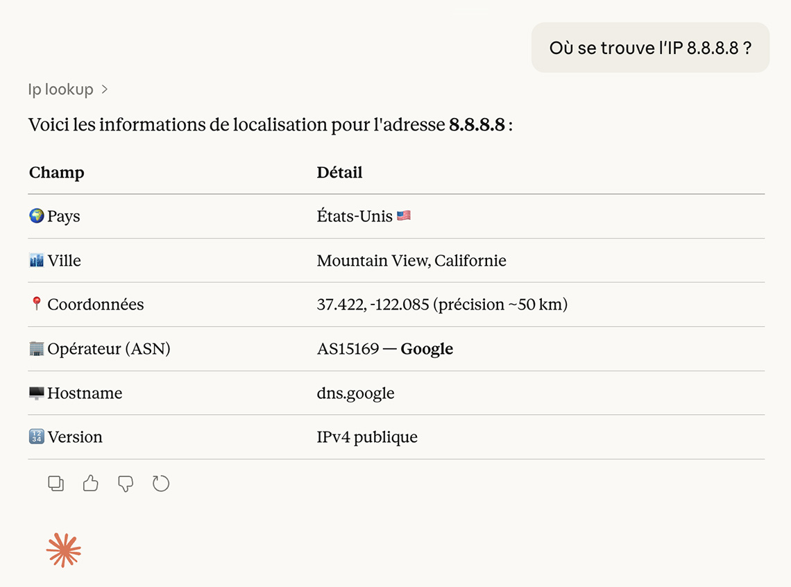Viewport: 791px width, 587px height.
Task: Select the dns.google hostname value
Action: (355, 393)
